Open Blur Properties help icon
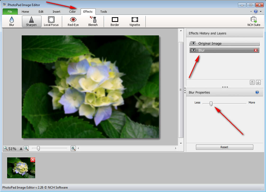The image size is (266, 192). tap(257, 92)
